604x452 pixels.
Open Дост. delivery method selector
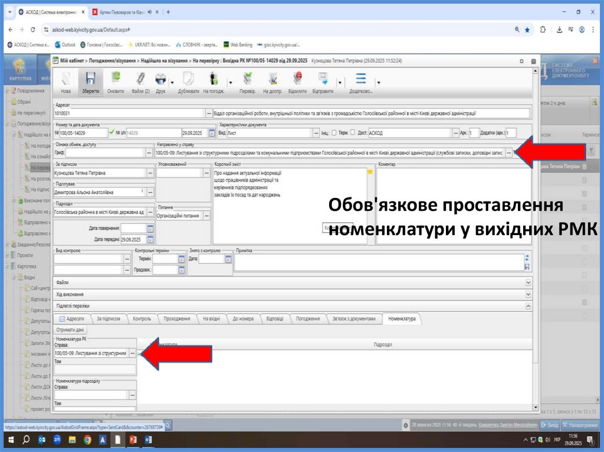coord(455,133)
